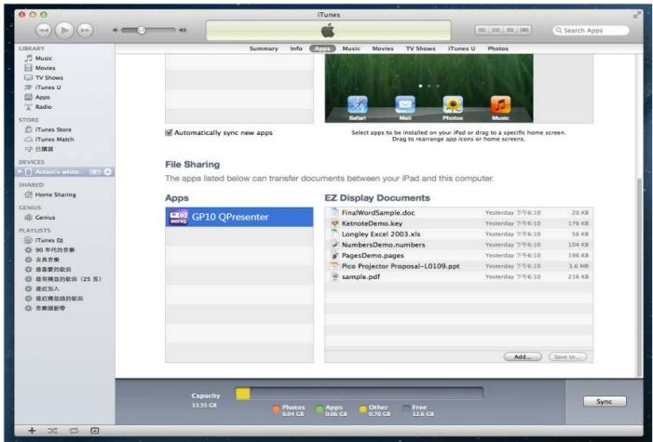This screenshot has width=653, height=442.
Task: Click the volume slider knob
Action: (142, 30)
